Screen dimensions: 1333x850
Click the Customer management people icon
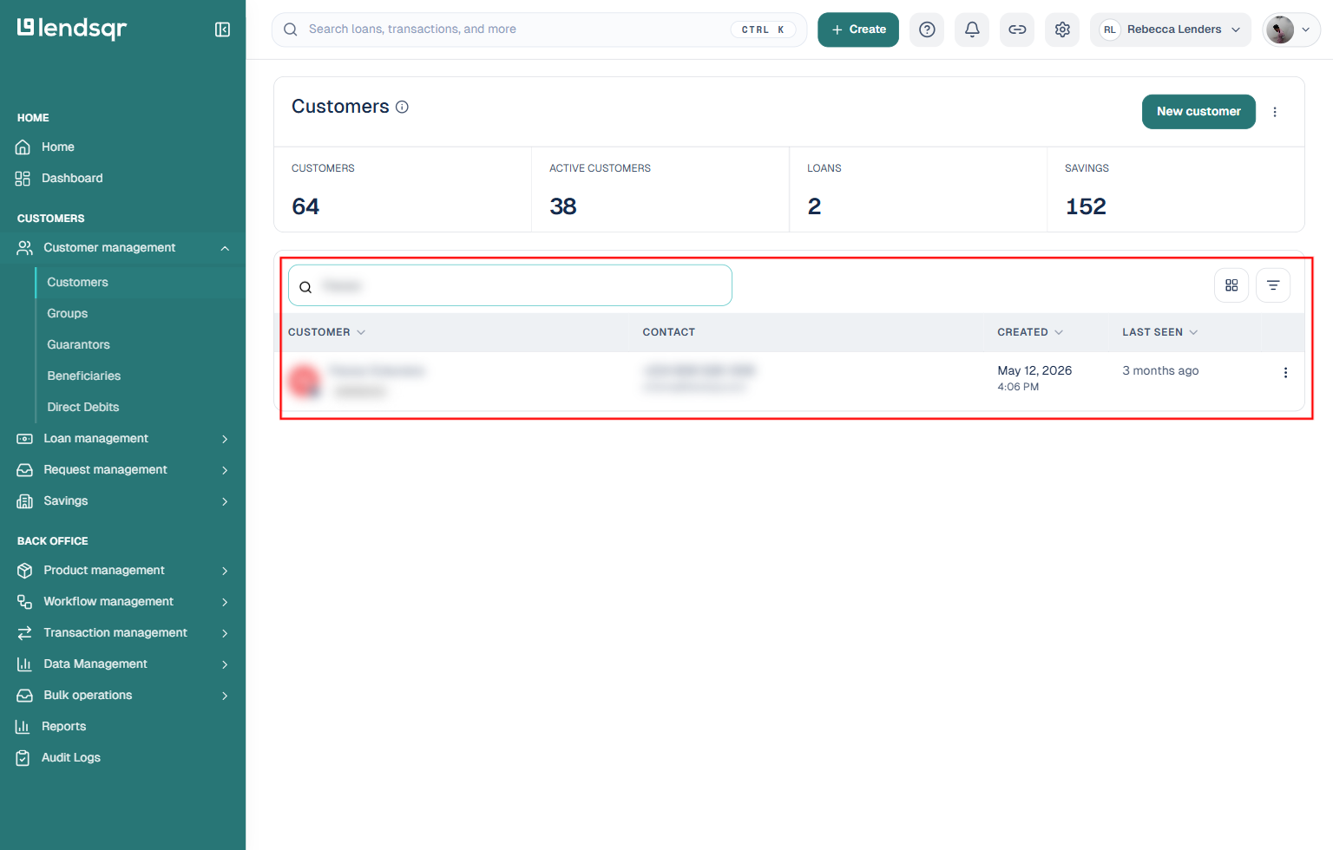click(x=25, y=248)
